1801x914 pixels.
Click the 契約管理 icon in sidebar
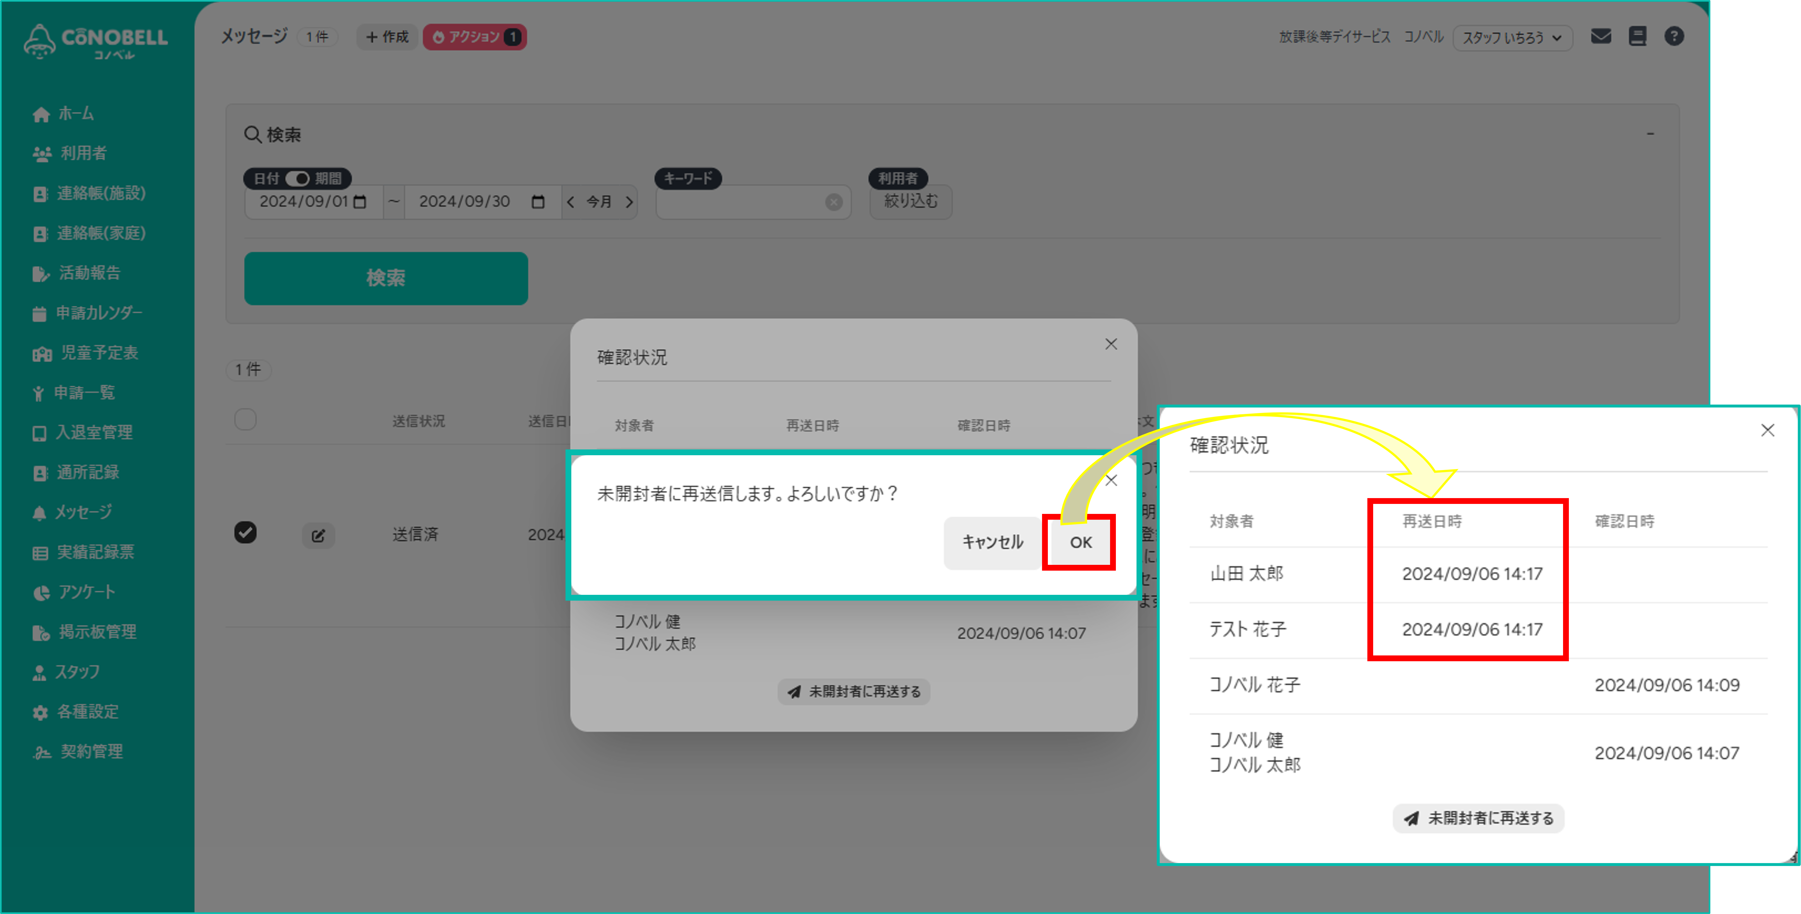click(41, 752)
